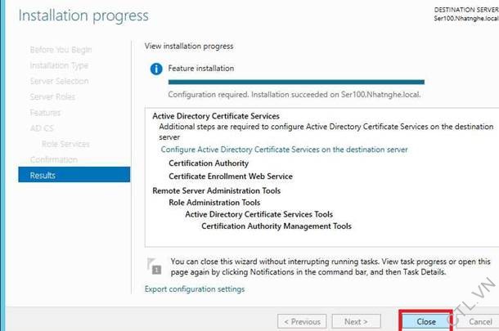Go to Before You Begin step

click(59, 50)
